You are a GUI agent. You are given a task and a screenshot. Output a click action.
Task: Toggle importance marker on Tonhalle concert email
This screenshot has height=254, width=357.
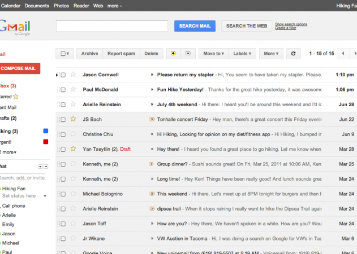pyautogui.click(x=152, y=119)
